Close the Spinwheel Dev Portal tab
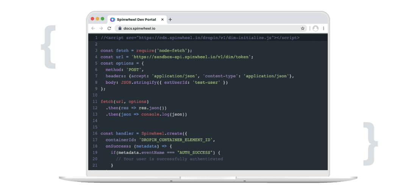The image size is (409, 191). pyautogui.click(x=162, y=20)
